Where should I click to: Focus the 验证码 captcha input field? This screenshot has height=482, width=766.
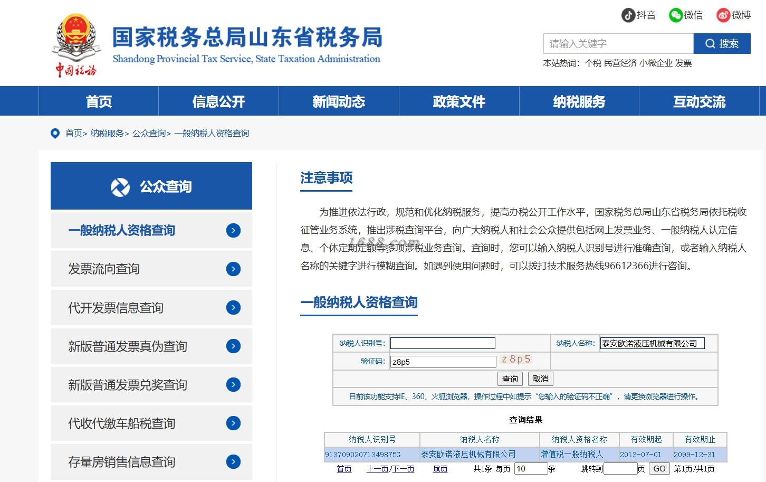(443, 362)
